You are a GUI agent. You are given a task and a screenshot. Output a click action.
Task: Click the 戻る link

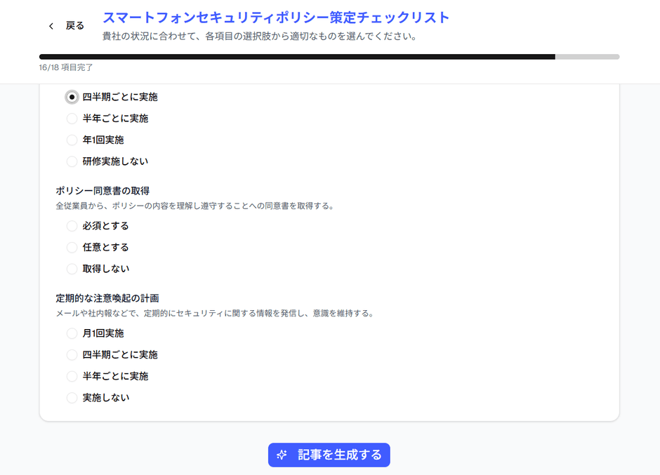click(73, 25)
